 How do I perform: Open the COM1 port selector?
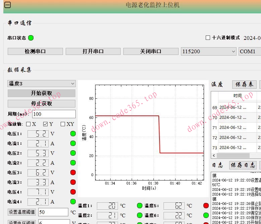click(x=250, y=51)
